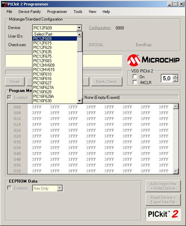Decrease VDD voltage with down stepper
Screen dimensions: 186x226
coord(175,80)
